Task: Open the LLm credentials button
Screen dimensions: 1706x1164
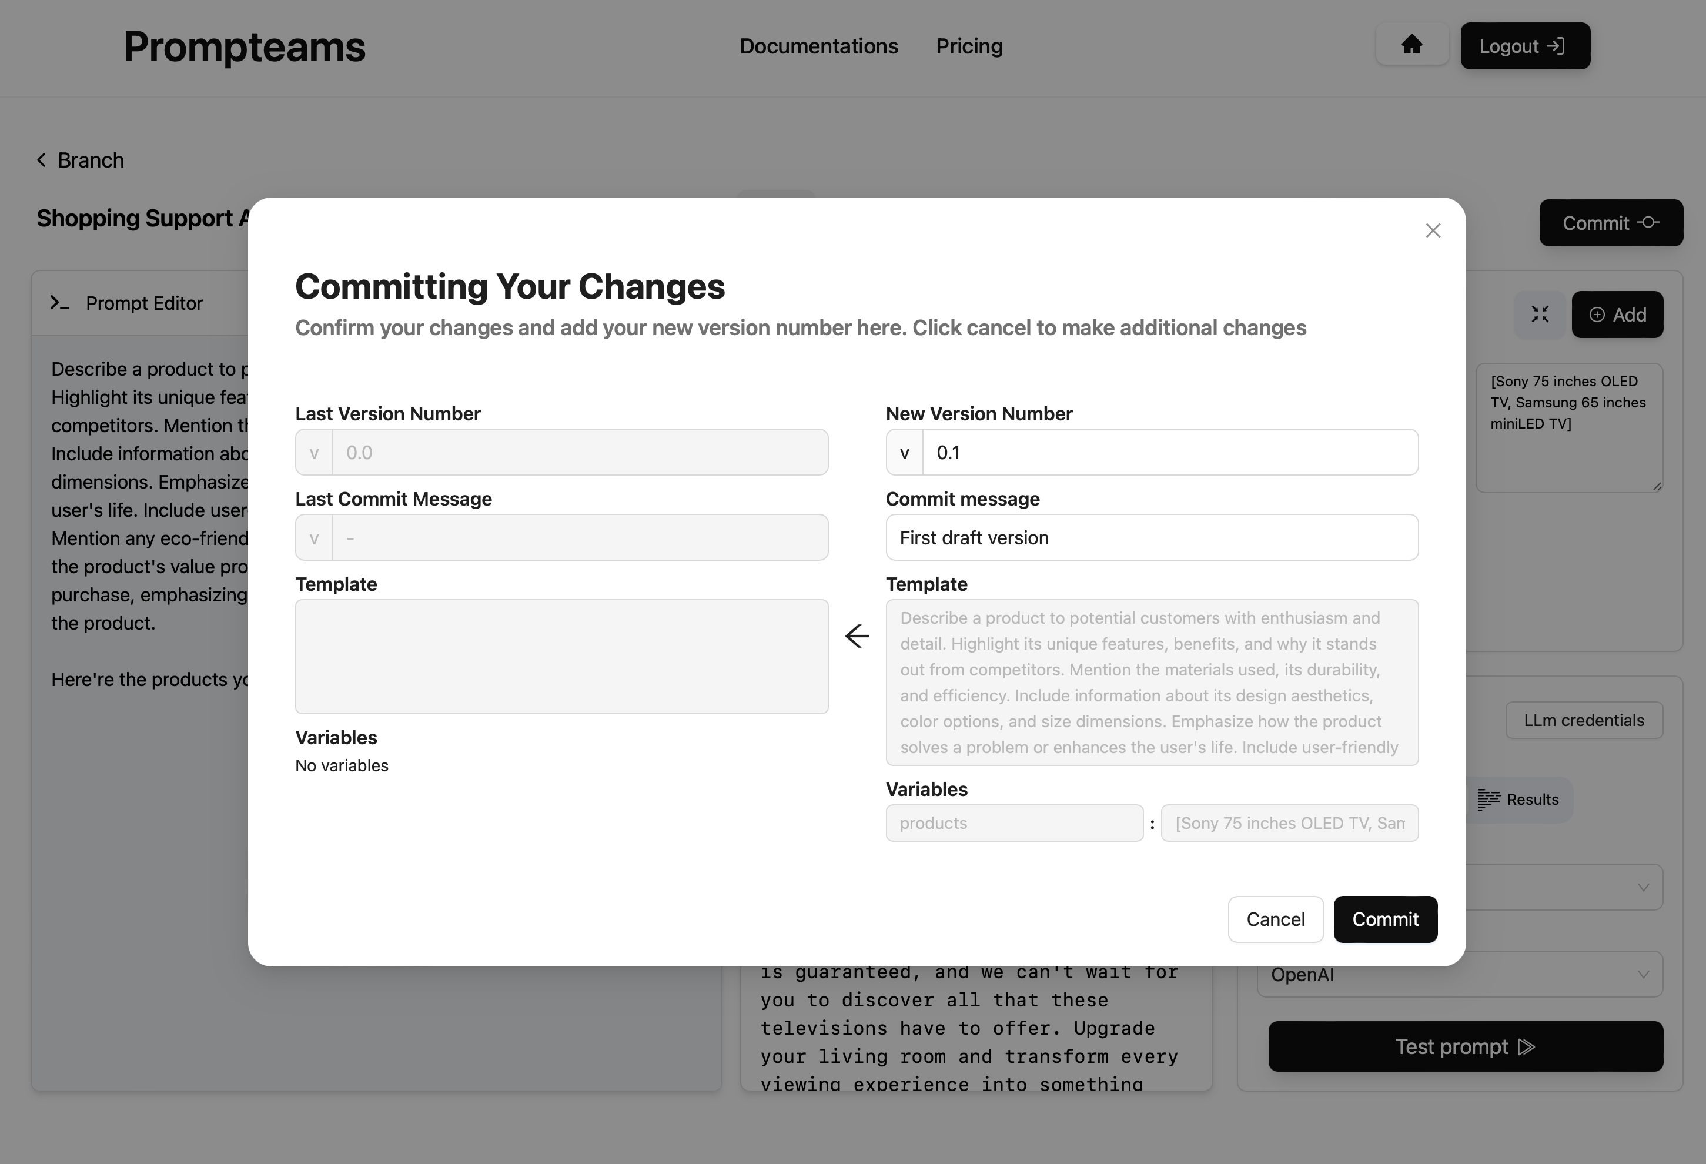Action: (x=1583, y=720)
